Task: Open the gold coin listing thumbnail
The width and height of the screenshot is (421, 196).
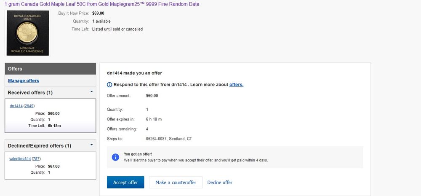Action: click(x=28, y=33)
